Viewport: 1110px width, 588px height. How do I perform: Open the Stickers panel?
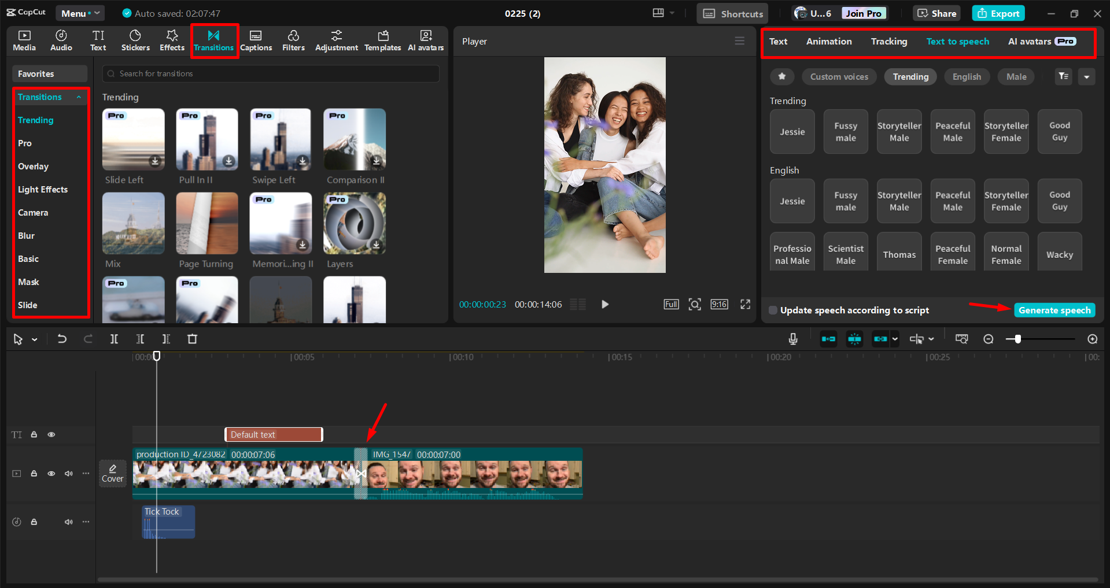pos(135,40)
